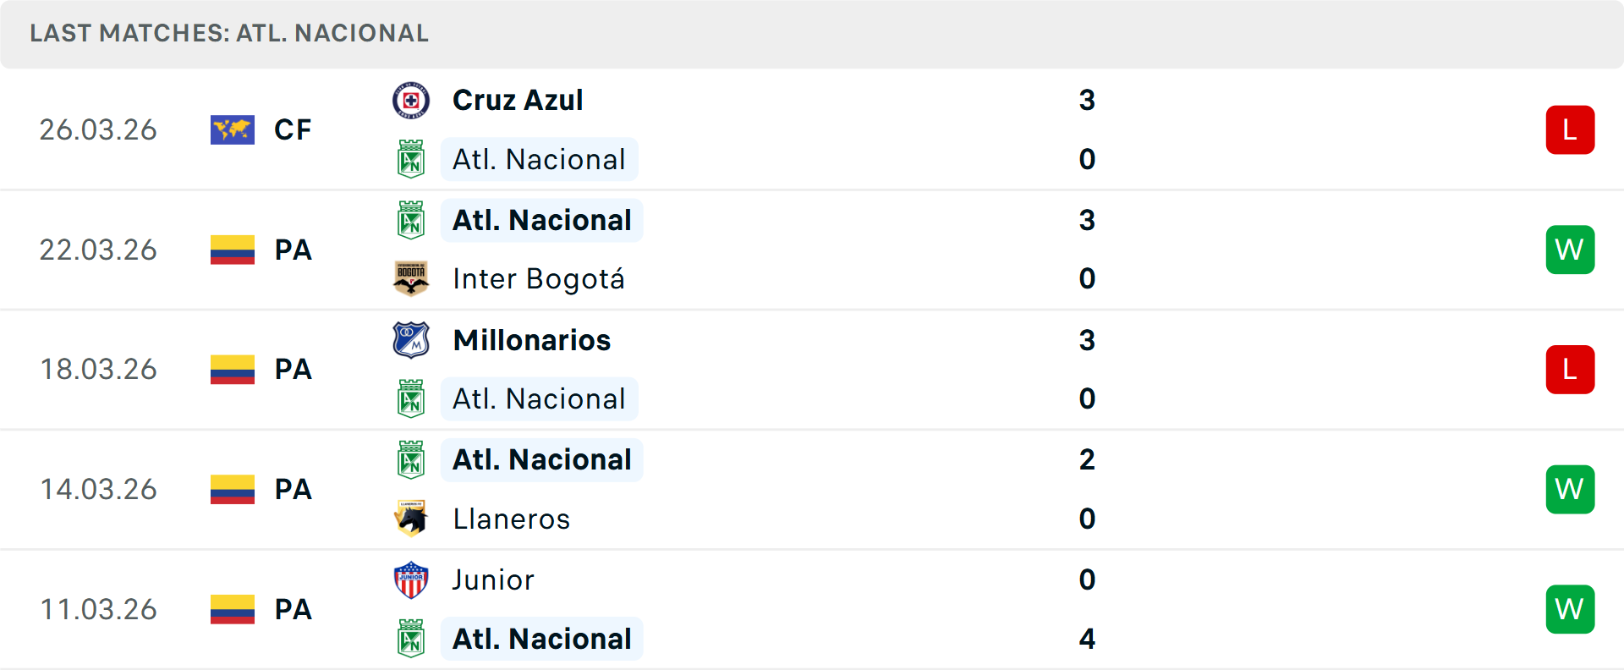Click the date 14.03.26 in the match list

coord(98,489)
